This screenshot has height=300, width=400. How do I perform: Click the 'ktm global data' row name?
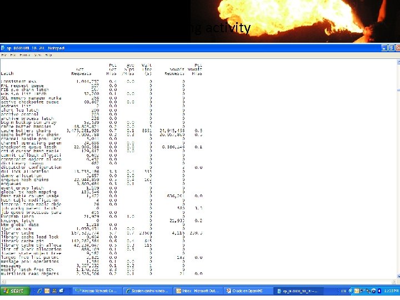(20, 225)
